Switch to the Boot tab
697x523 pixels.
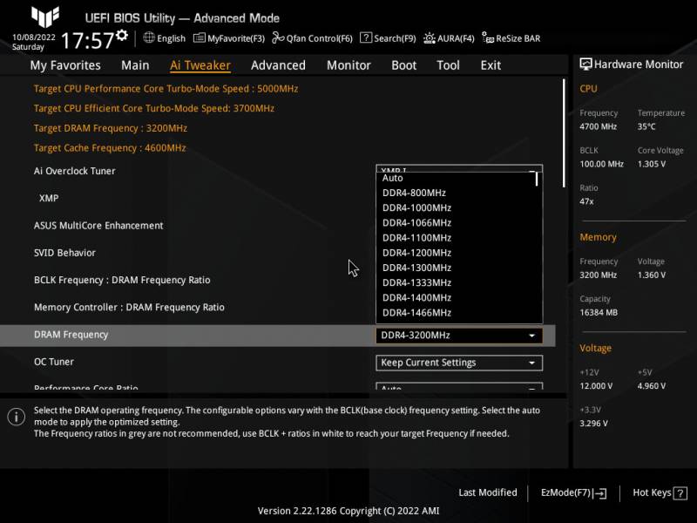tap(403, 65)
